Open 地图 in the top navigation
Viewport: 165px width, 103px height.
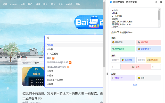coord(22,4)
